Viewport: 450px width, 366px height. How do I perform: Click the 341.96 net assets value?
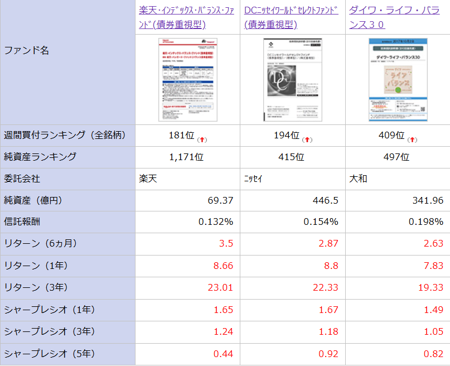(428, 200)
